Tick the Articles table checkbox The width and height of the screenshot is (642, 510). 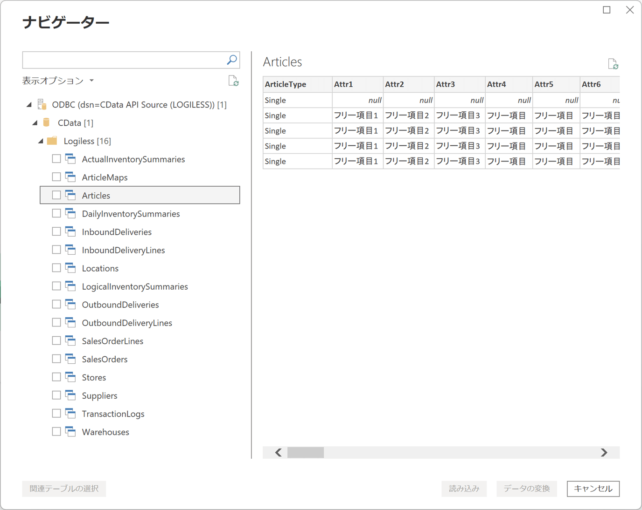(x=56, y=195)
